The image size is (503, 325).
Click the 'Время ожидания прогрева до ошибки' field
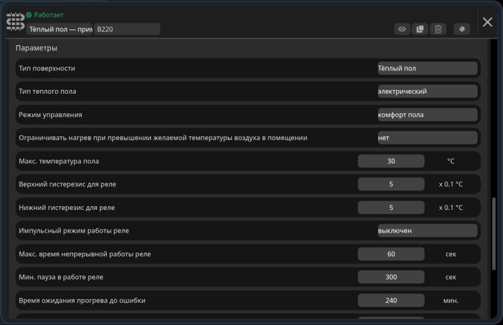[391, 300]
